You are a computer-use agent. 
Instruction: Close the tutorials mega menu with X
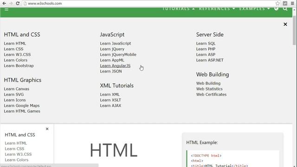[x=285, y=24]
